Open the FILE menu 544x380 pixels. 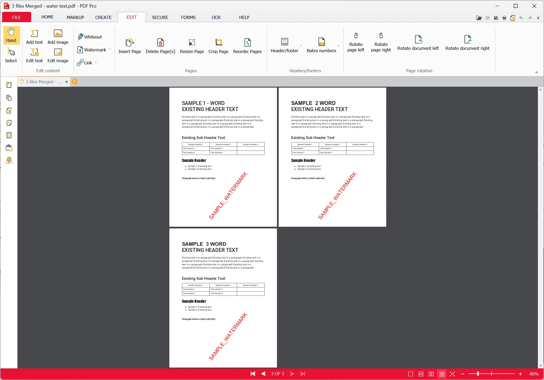pos(16,17)
